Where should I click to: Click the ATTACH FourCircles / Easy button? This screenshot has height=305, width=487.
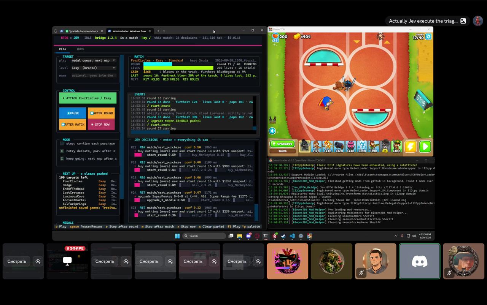click(88, 98)
